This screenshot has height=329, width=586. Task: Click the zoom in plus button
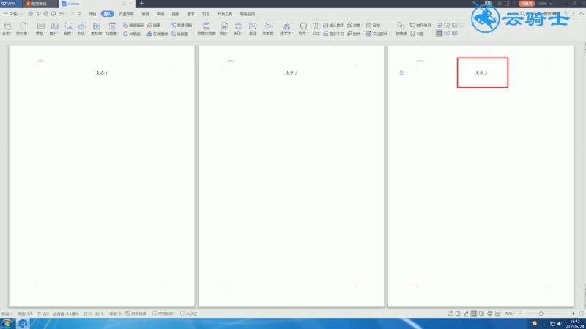573,314
